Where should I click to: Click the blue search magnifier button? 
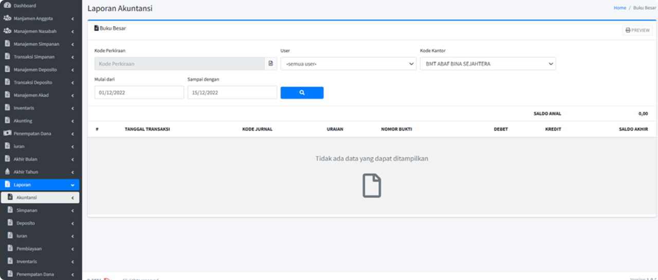click(302, 93)
